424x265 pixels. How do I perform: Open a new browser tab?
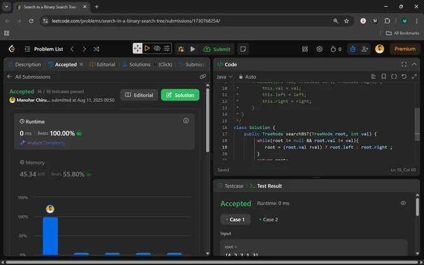pyautogui.click(x=97, y=7)
